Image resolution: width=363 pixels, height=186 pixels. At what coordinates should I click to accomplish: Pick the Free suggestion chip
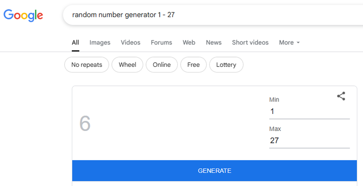click(x=193, y=65)
